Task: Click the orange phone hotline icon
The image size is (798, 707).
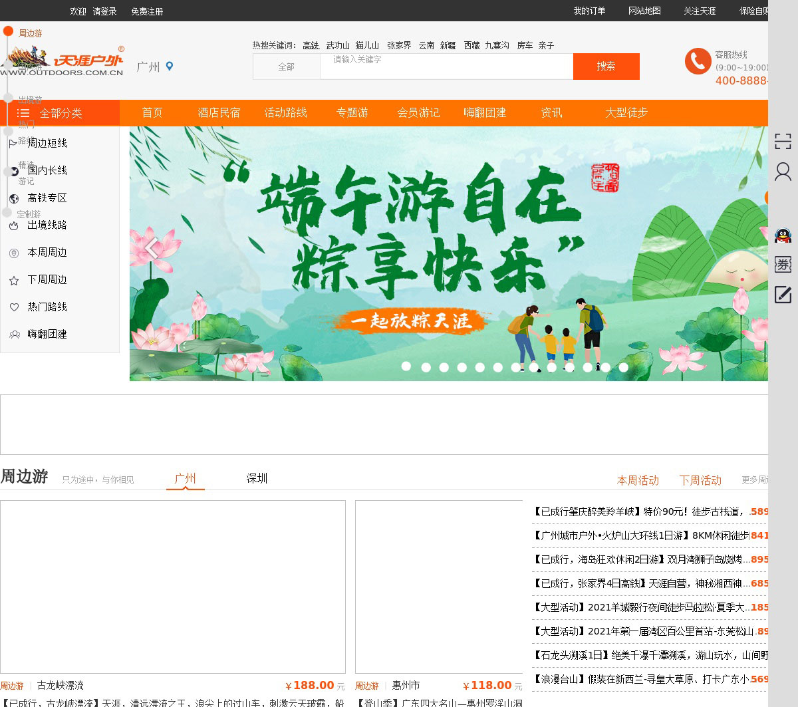Action: tap(698, 61)
